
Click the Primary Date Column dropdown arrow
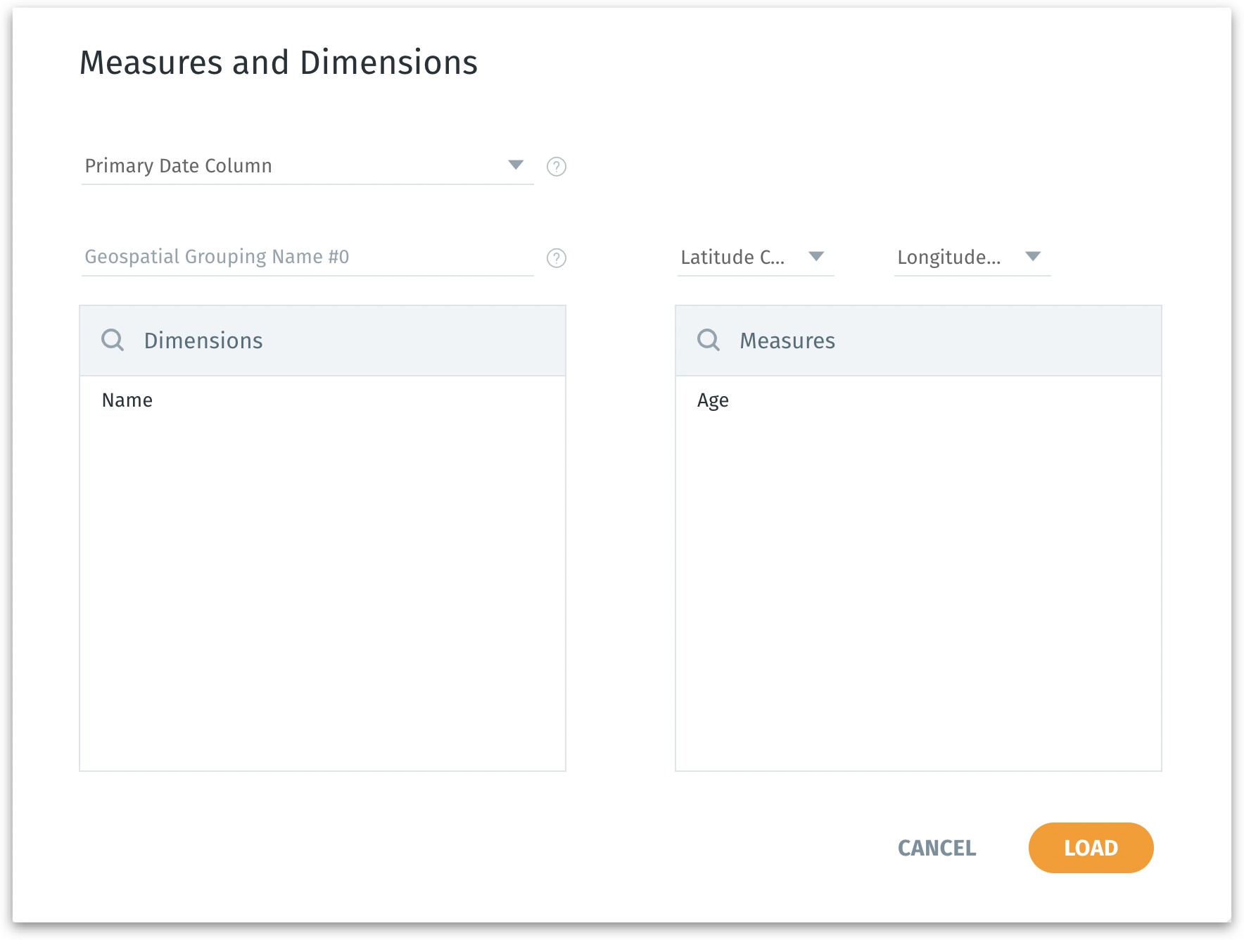tap(516, 165)
